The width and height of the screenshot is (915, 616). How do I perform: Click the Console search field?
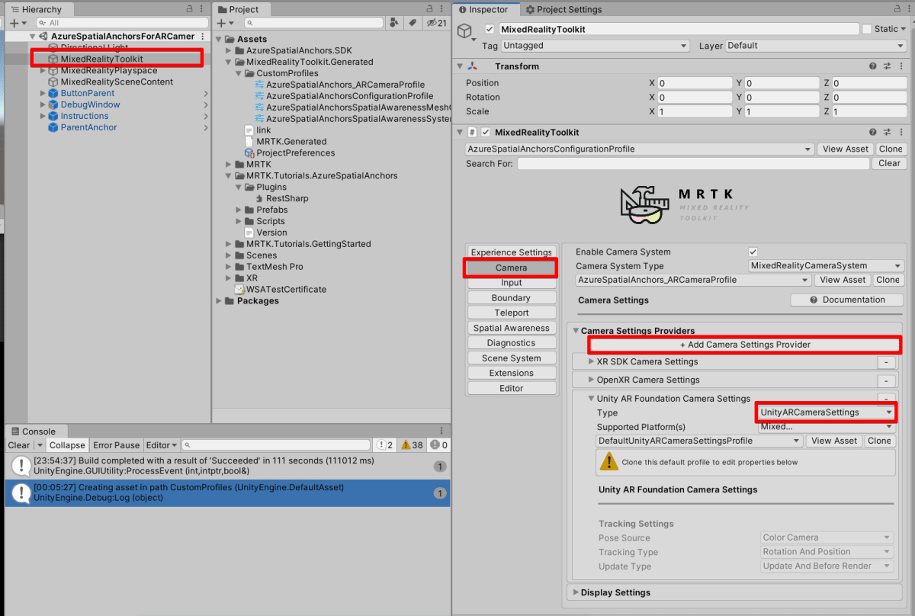[276, 445]
